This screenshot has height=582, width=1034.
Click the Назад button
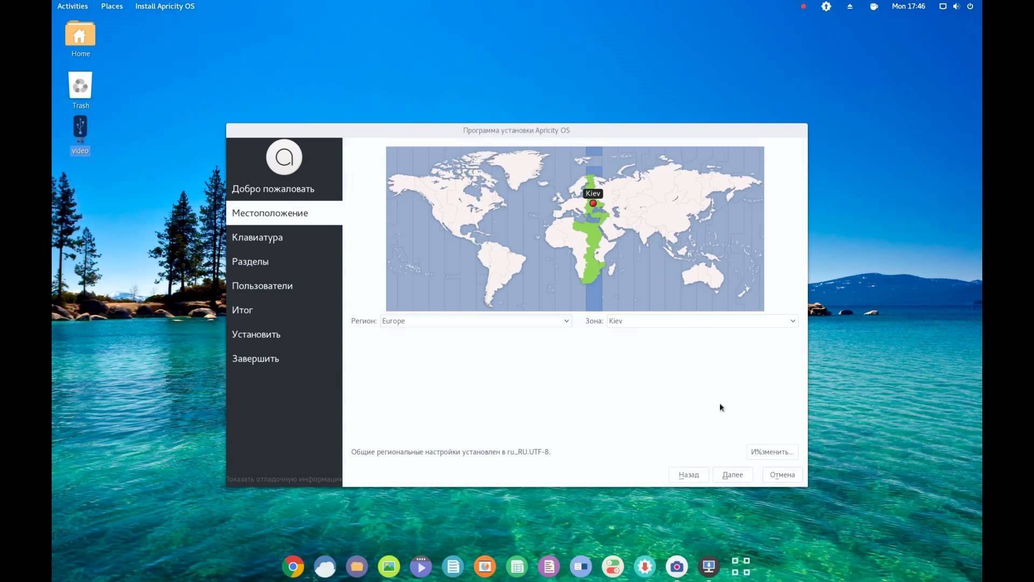(x=689, y=475)
